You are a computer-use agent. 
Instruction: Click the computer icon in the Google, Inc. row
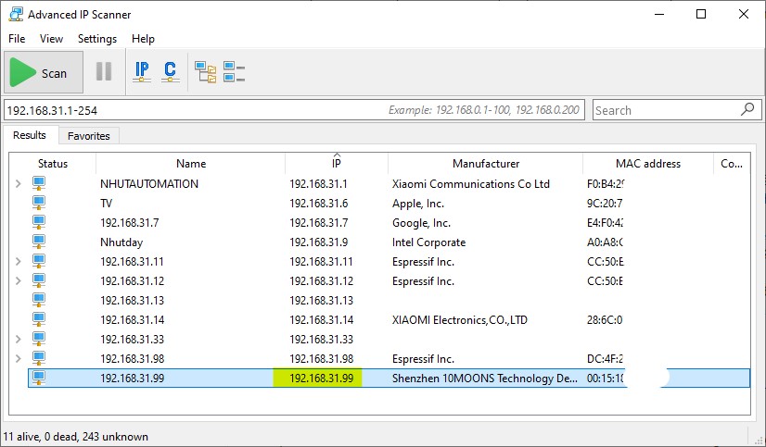point(39,222)
